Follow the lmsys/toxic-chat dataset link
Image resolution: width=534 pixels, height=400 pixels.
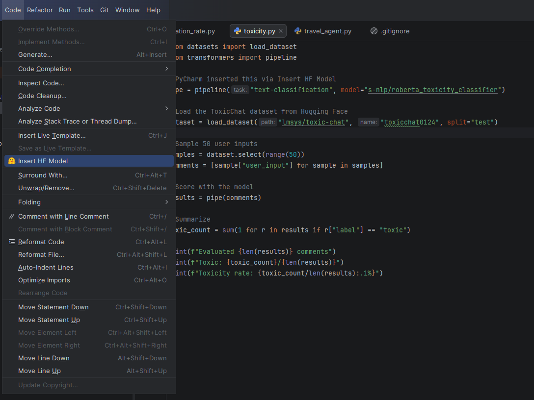313,122
